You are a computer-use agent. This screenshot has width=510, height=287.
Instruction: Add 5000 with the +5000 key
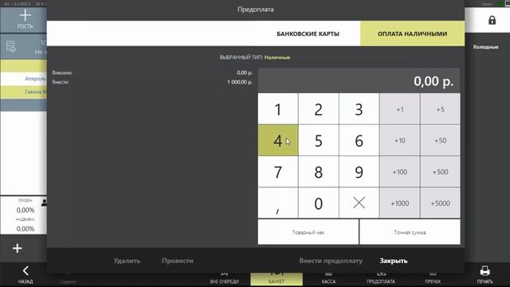(x=440, y=202)
